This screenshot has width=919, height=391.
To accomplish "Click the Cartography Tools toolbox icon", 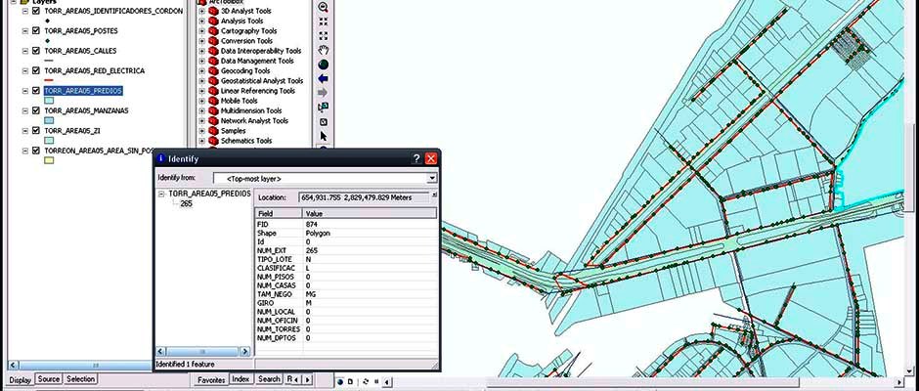I will (x=213, y=30).
